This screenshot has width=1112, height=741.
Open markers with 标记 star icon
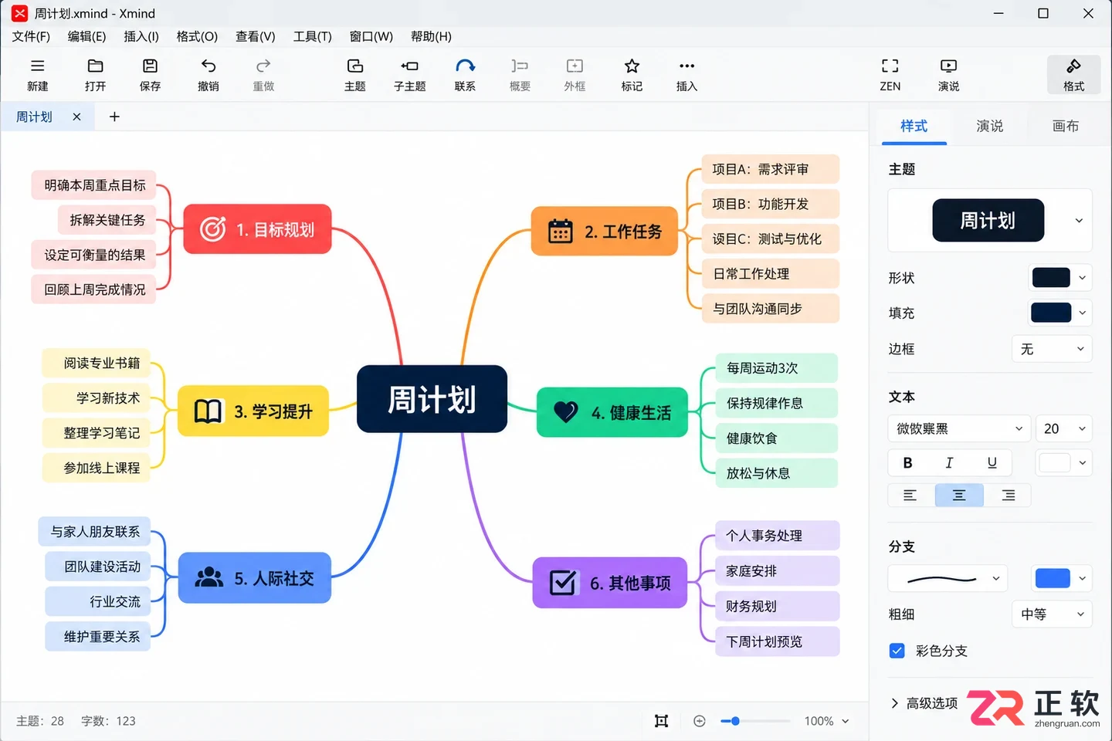pos(632,66)
